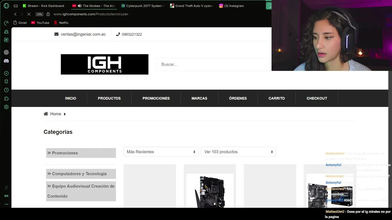Open the Netflix bookmark
Viewport: 392px width, 220px height.
[61, 23]
